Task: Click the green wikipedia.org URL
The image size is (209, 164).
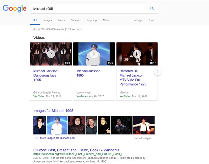Action: point(78,154)
